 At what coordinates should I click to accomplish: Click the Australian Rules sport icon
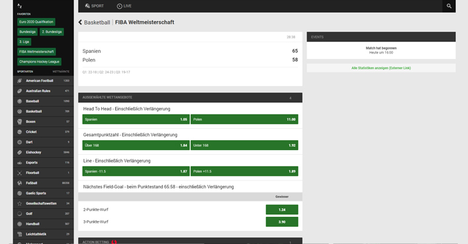[20, 91]
